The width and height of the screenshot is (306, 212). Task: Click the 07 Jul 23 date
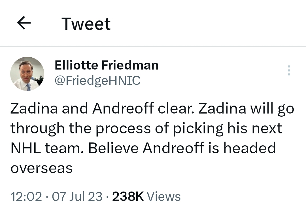77,196
